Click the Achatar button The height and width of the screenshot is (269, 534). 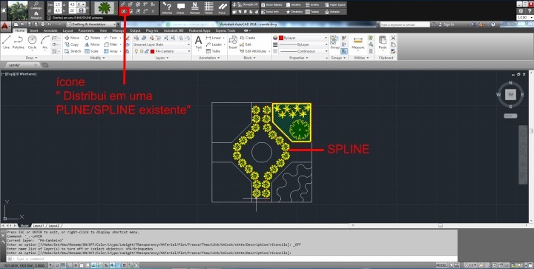(333, 12)
